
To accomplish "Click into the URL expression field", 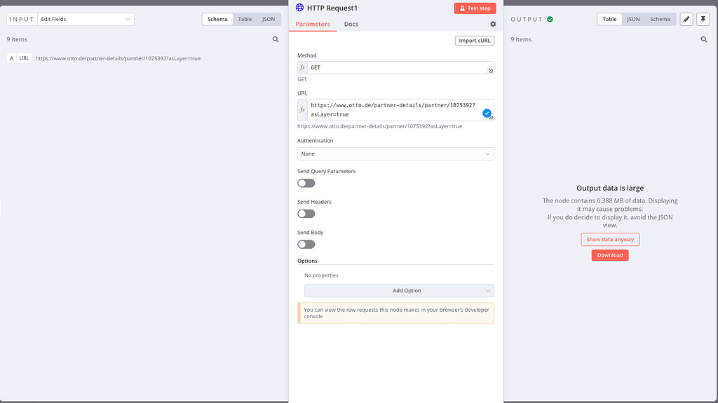I will tap(394, 110).
